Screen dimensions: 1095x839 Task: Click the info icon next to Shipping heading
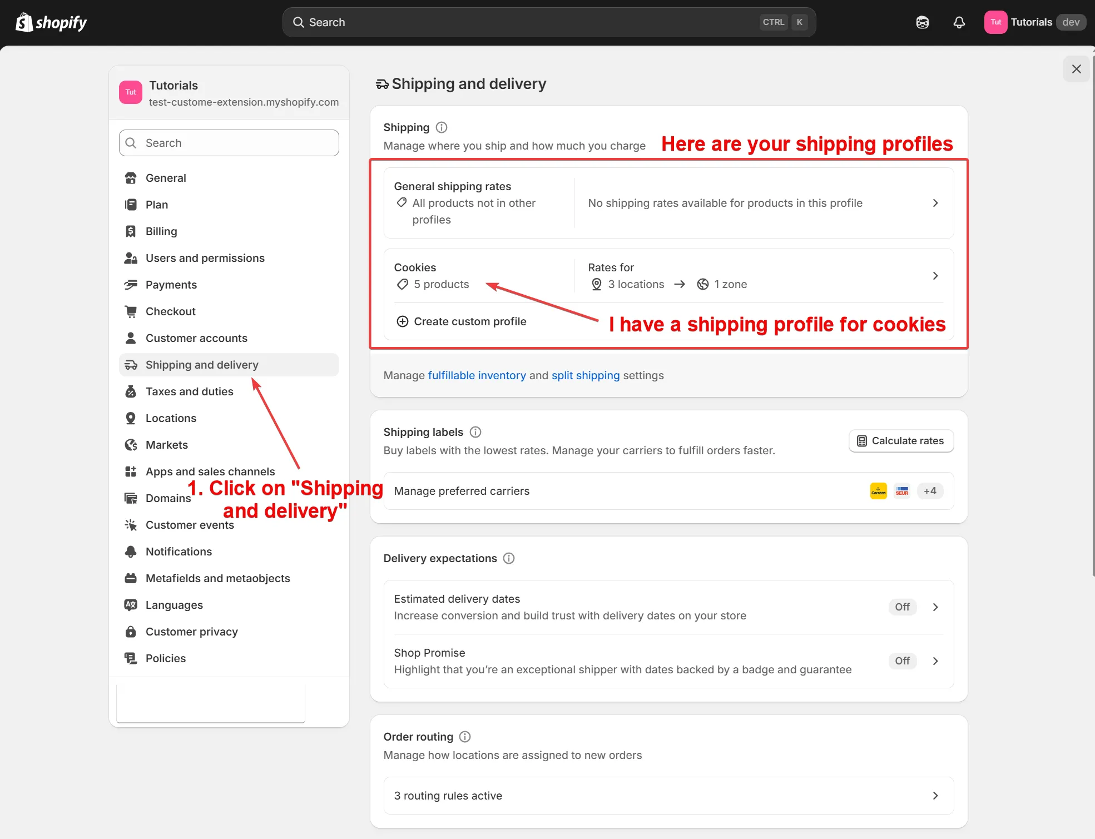point(441,127)
